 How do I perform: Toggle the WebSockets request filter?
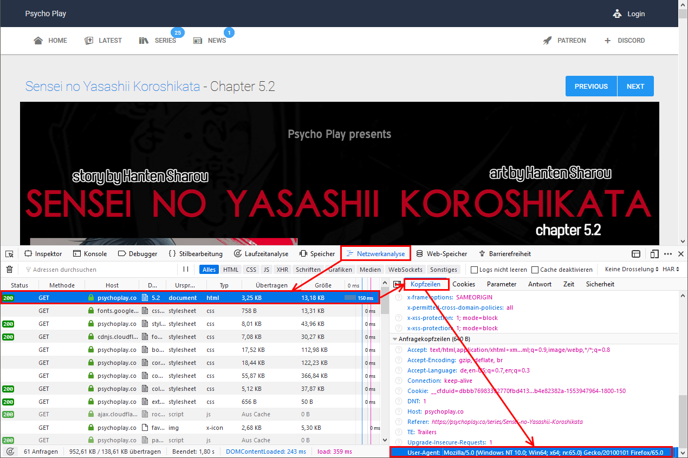point(405,270)
